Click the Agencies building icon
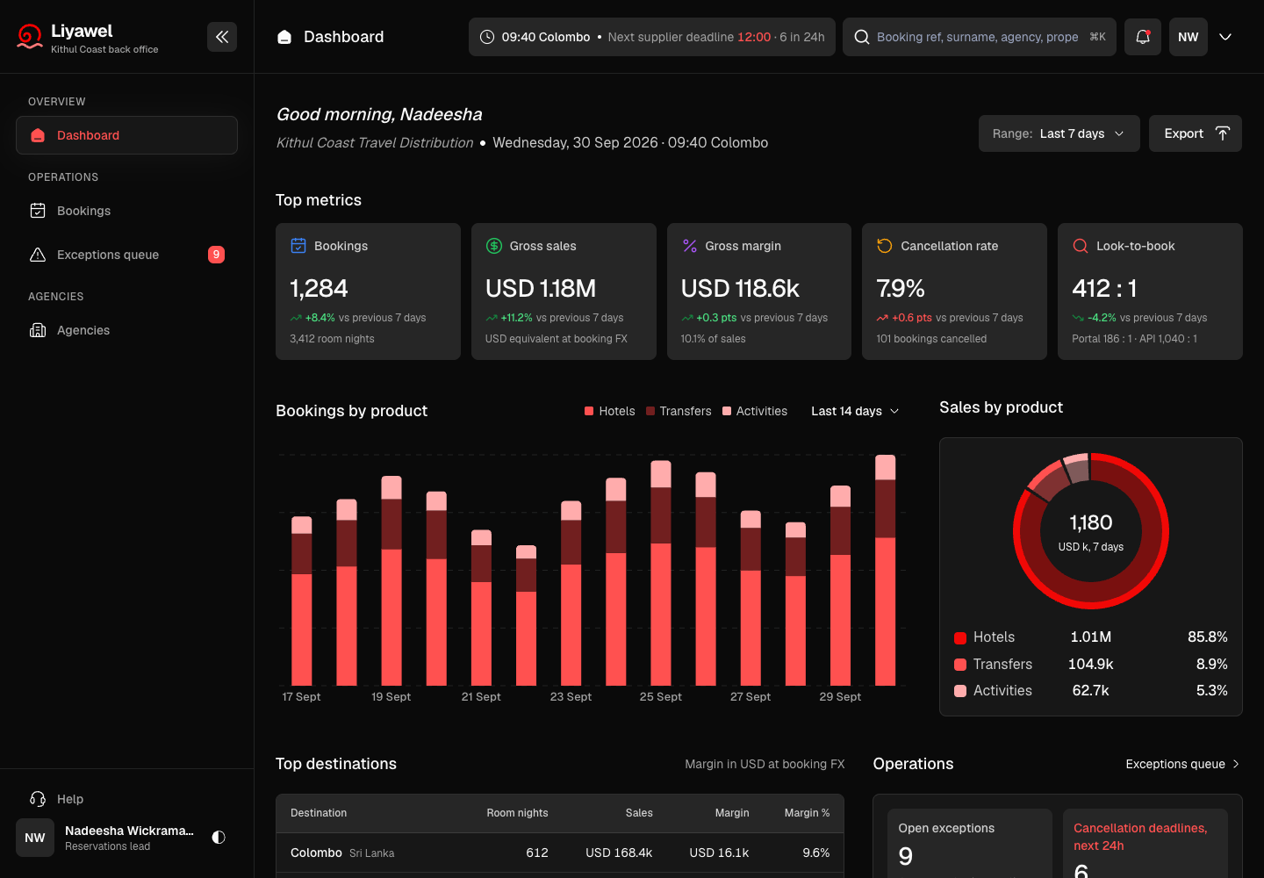The width and height of the screenshot is (1264, 878). pos(38,330)
